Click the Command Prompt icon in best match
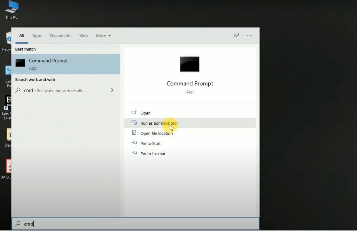 (x=20, y=63)
